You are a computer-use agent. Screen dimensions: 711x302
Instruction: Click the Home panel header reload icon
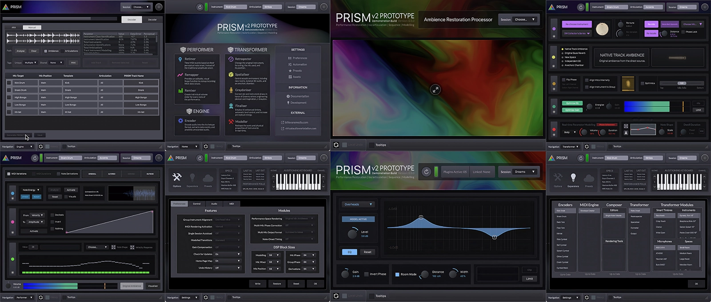tap(200, 7)
